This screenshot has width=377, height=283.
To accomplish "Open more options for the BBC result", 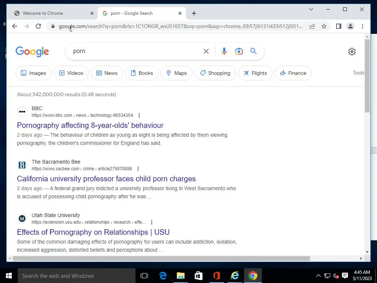I will tap(139, 115).
